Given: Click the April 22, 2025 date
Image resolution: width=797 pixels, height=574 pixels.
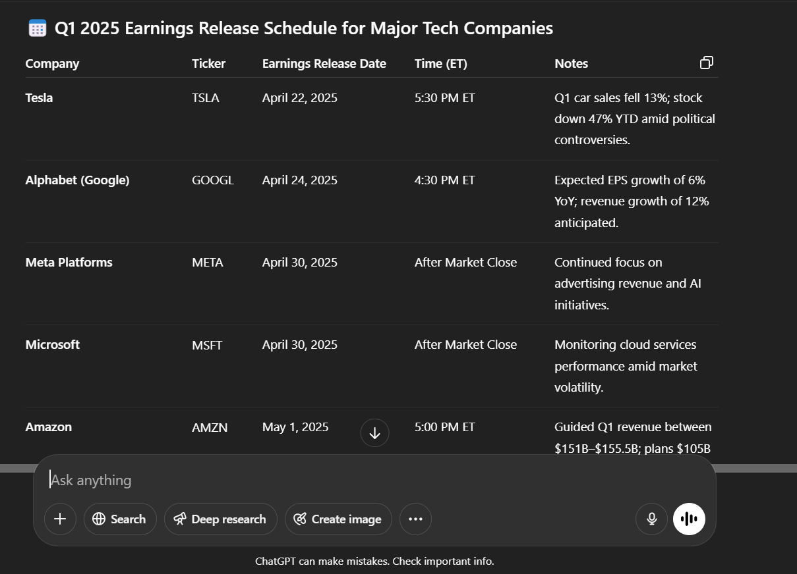Looking at the screenshot, I should (299, 98).
